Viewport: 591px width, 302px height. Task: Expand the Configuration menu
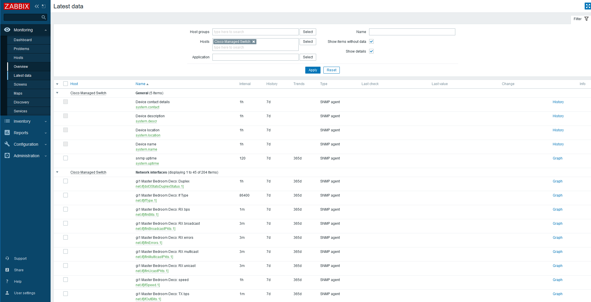tap(26, 144)
